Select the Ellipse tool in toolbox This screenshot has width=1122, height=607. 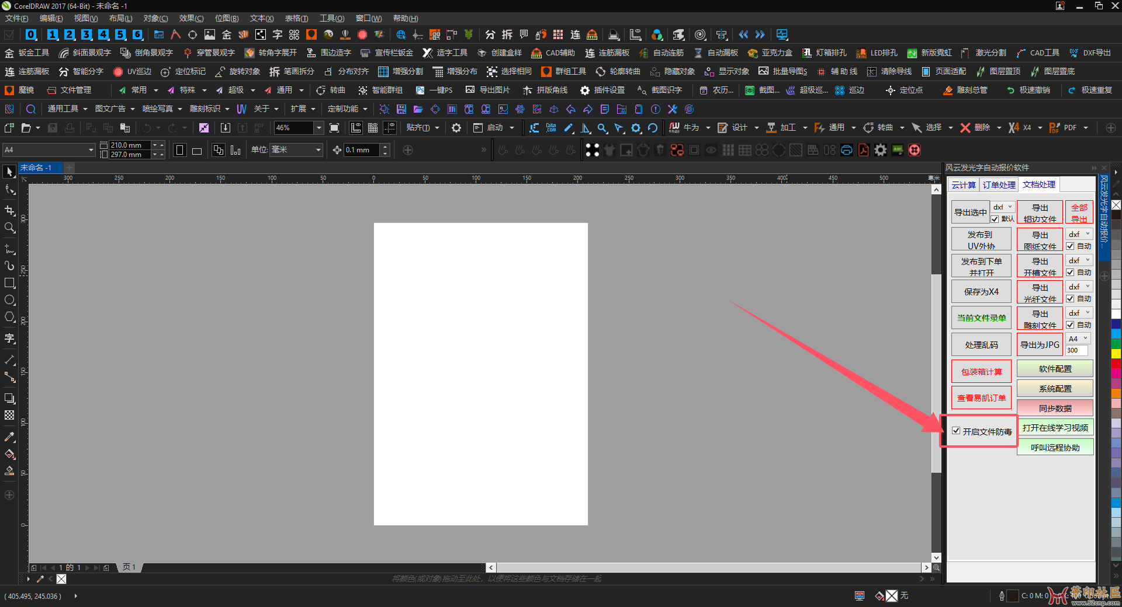coord(9,300)
